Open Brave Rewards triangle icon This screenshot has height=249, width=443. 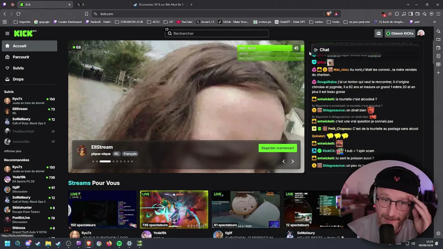[336, 14]
